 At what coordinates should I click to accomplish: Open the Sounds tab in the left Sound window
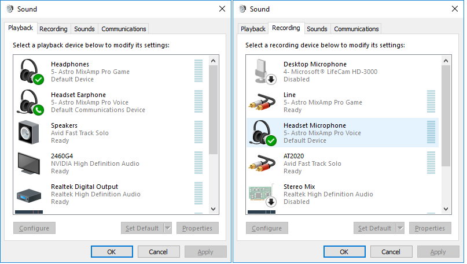[84, 29]
